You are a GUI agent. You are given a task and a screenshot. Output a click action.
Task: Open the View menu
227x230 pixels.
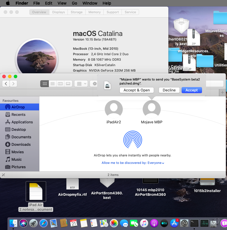tap(62, 3)
